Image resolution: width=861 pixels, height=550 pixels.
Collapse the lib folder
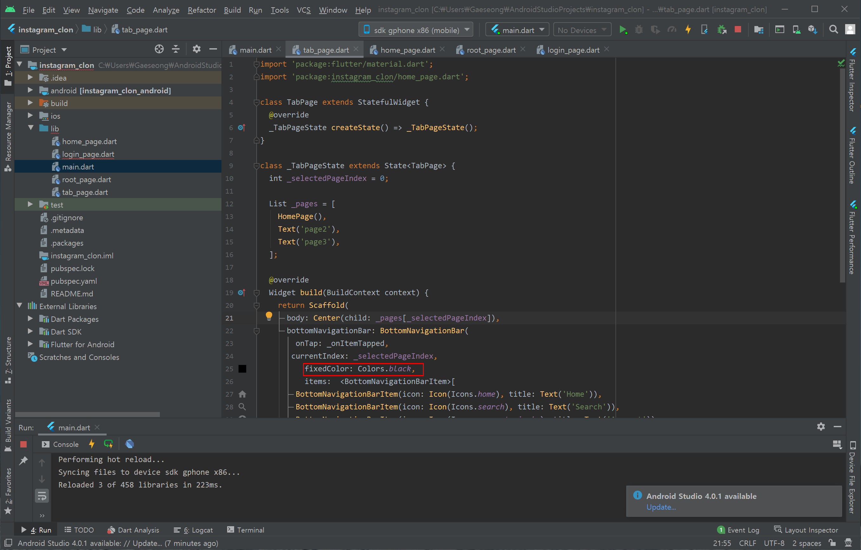[x=30, y=128]
